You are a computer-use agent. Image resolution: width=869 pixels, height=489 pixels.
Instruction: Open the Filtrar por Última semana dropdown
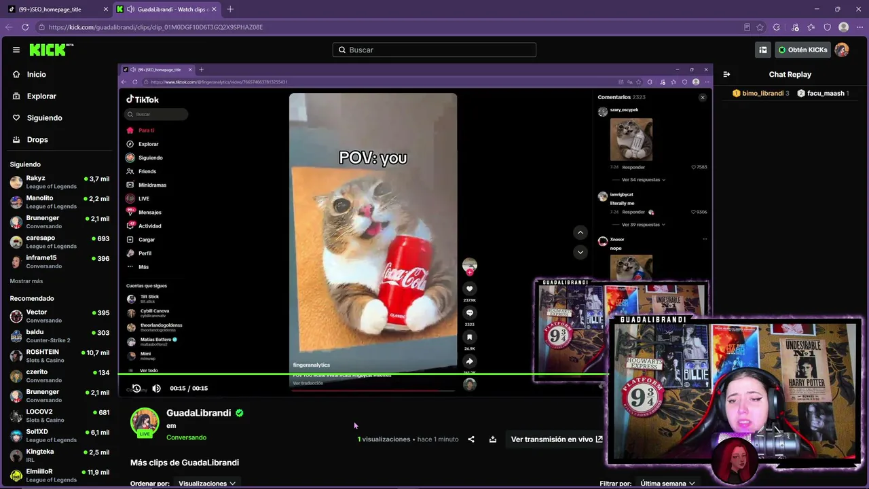[x=668, y=484]
